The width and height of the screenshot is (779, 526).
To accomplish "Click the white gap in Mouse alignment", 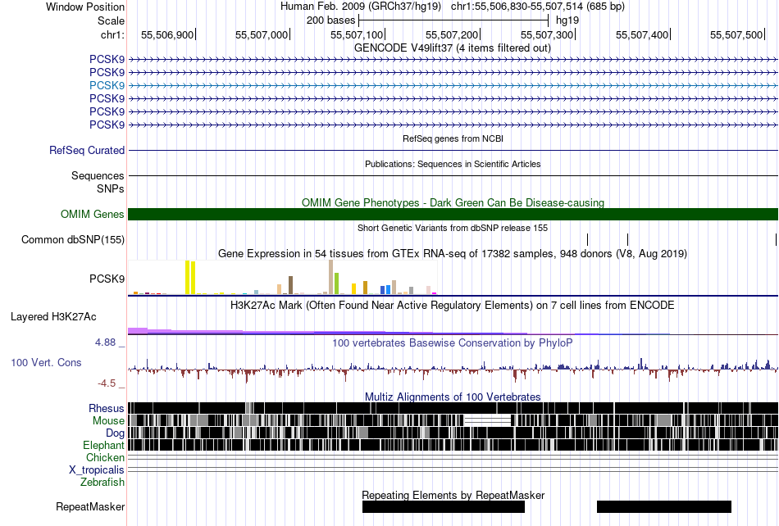I will pos(488,421).
